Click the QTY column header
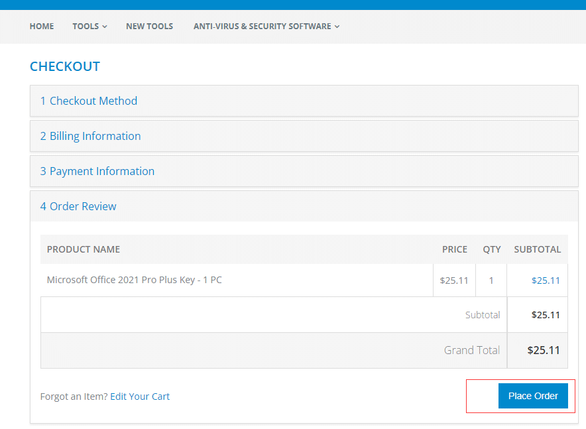 [x=491, y=249]
